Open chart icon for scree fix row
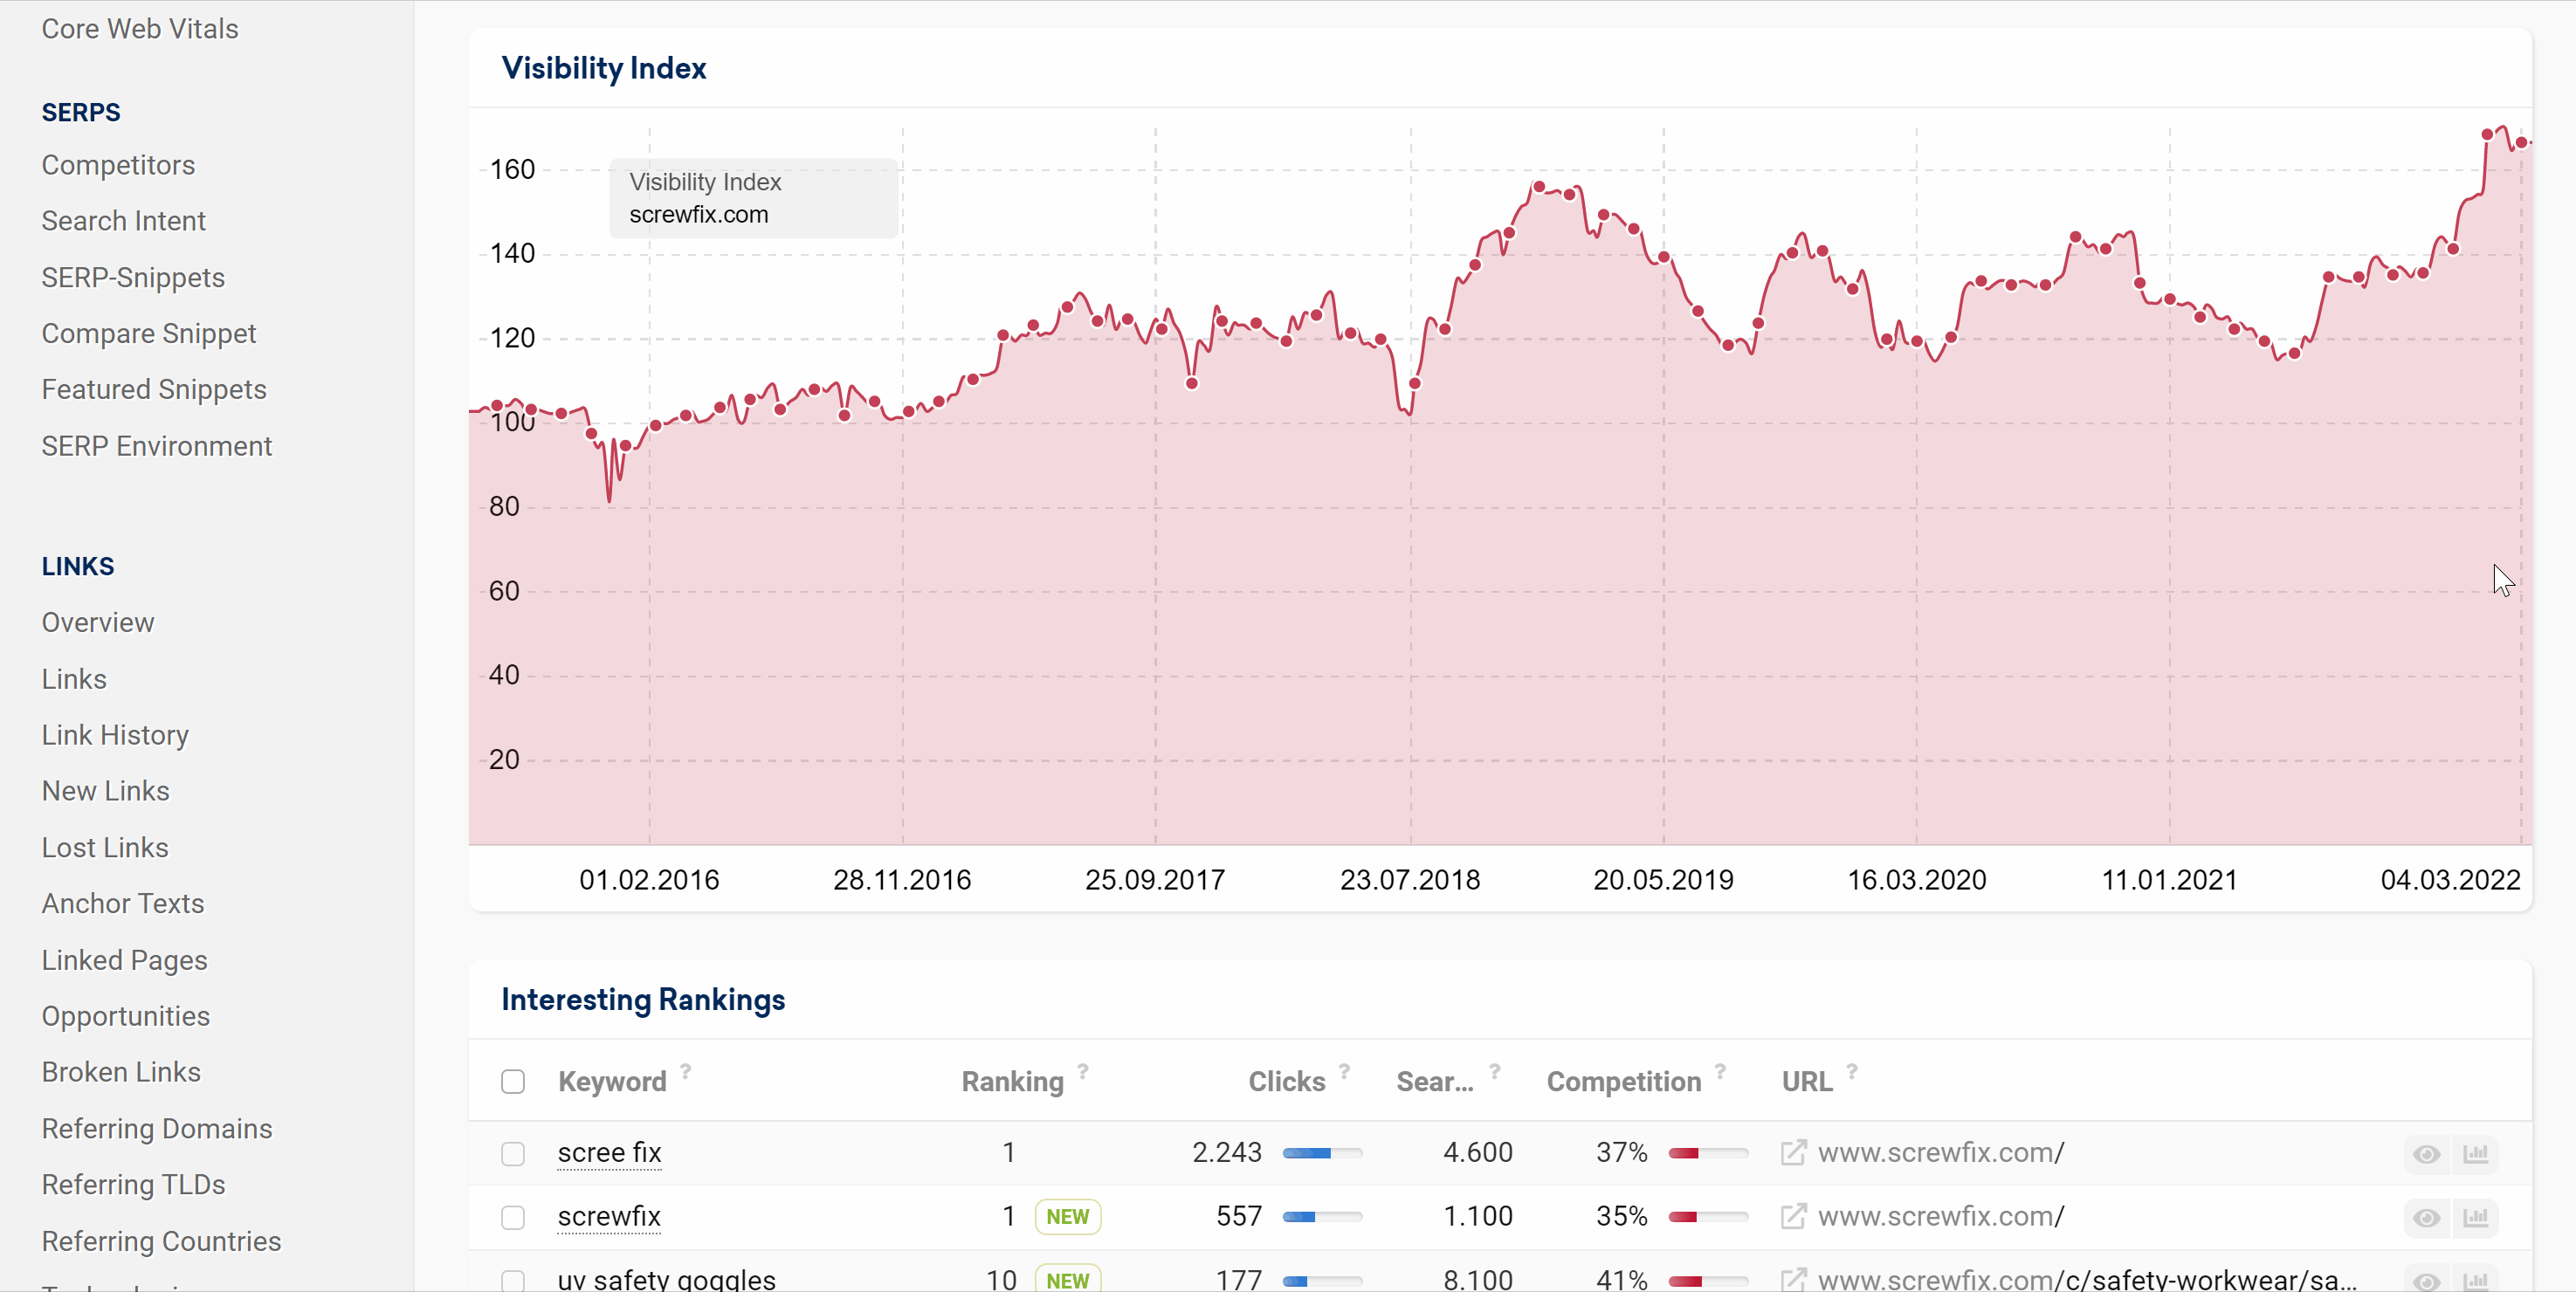Image resolution: width=2576 pixels, height=1292 pixels. (2476, 1154)
